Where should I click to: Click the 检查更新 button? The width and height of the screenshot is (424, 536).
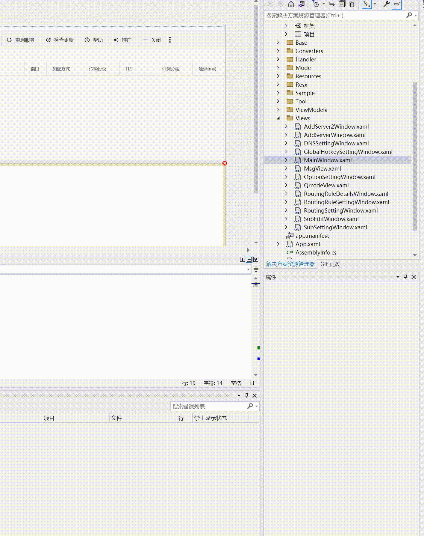[60, 40]
